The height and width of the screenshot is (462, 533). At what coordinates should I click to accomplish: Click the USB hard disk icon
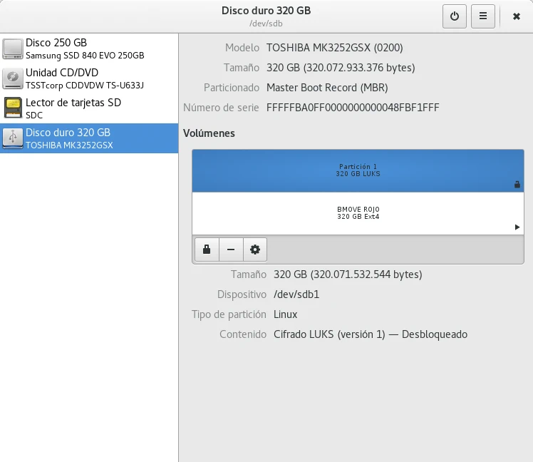click(x=13, y=138)
